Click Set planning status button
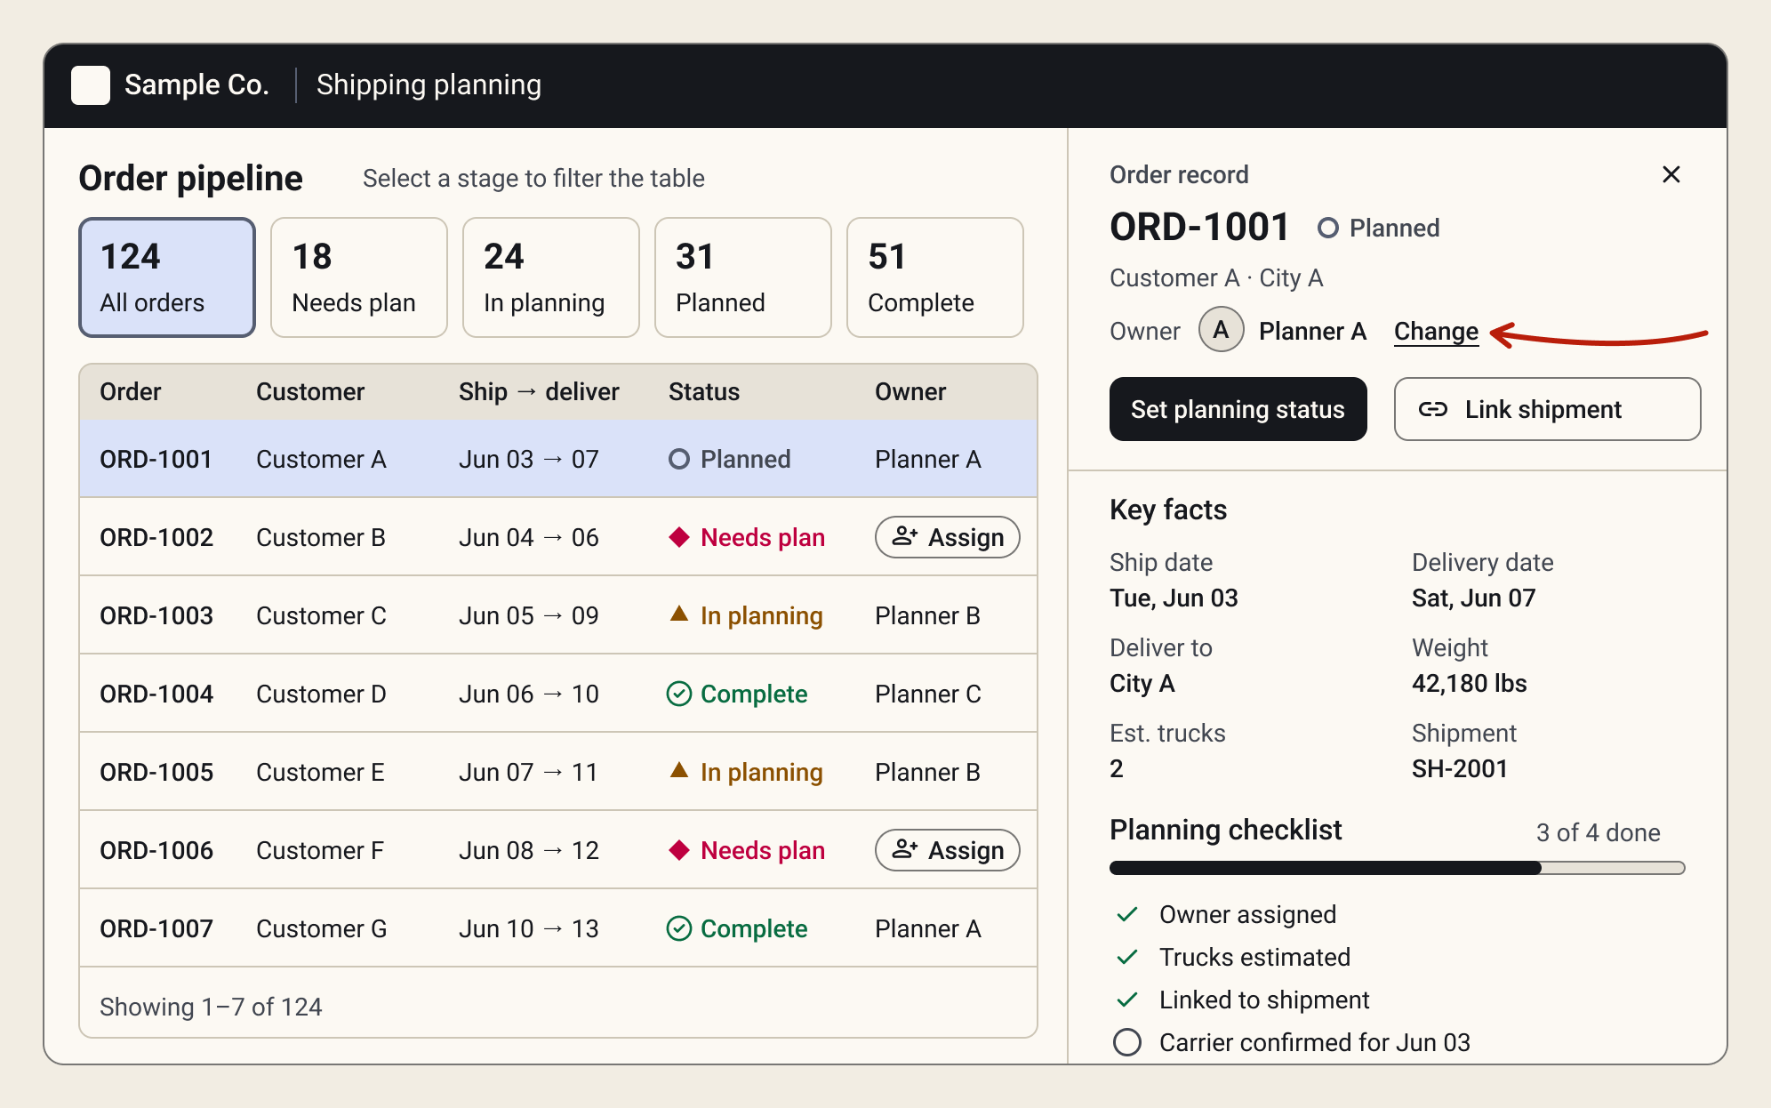Screen dimensions: 1771x1108 coord(1238,409)
